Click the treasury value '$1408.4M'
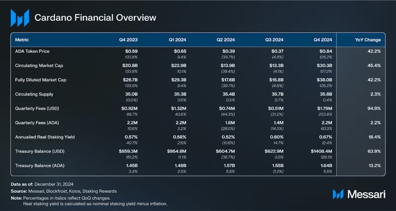 click(x=322, y=152)
